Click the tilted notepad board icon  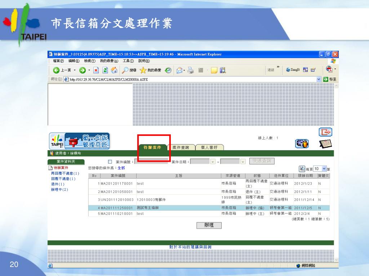[x=325, y=144]
